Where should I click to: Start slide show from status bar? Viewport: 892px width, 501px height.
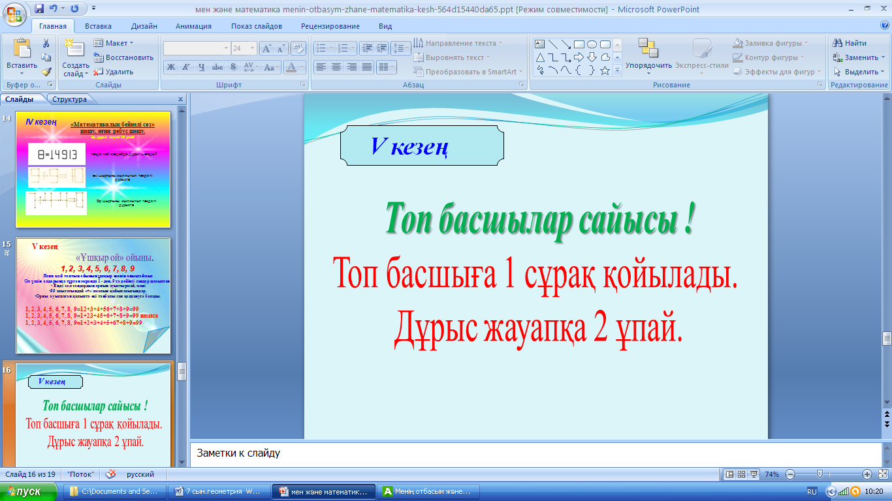point(754,474)
